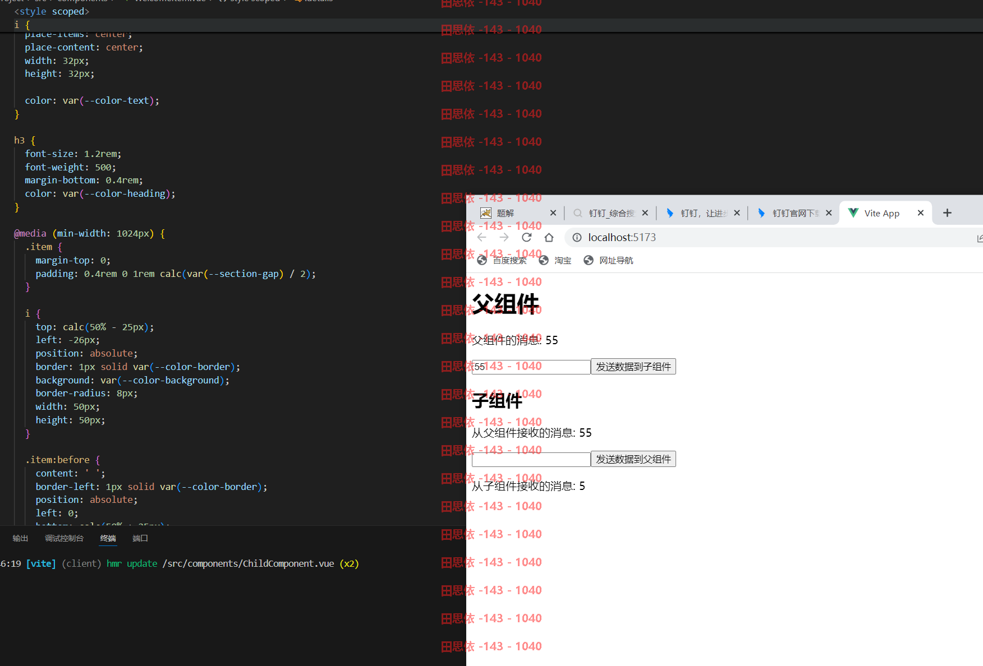Click the ChildComponent.vue path in terminal
The width and height of the screenshot is (983, 666).
[248, 563]
